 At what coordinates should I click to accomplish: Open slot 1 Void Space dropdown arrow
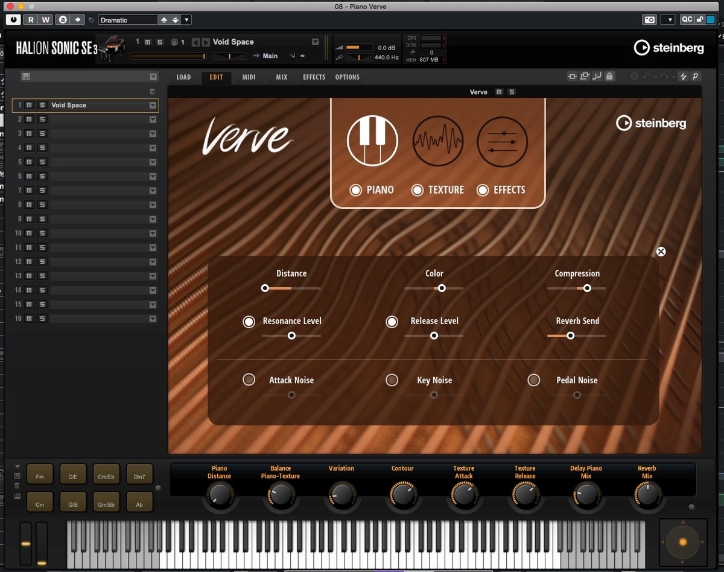[x=153, y=105]
